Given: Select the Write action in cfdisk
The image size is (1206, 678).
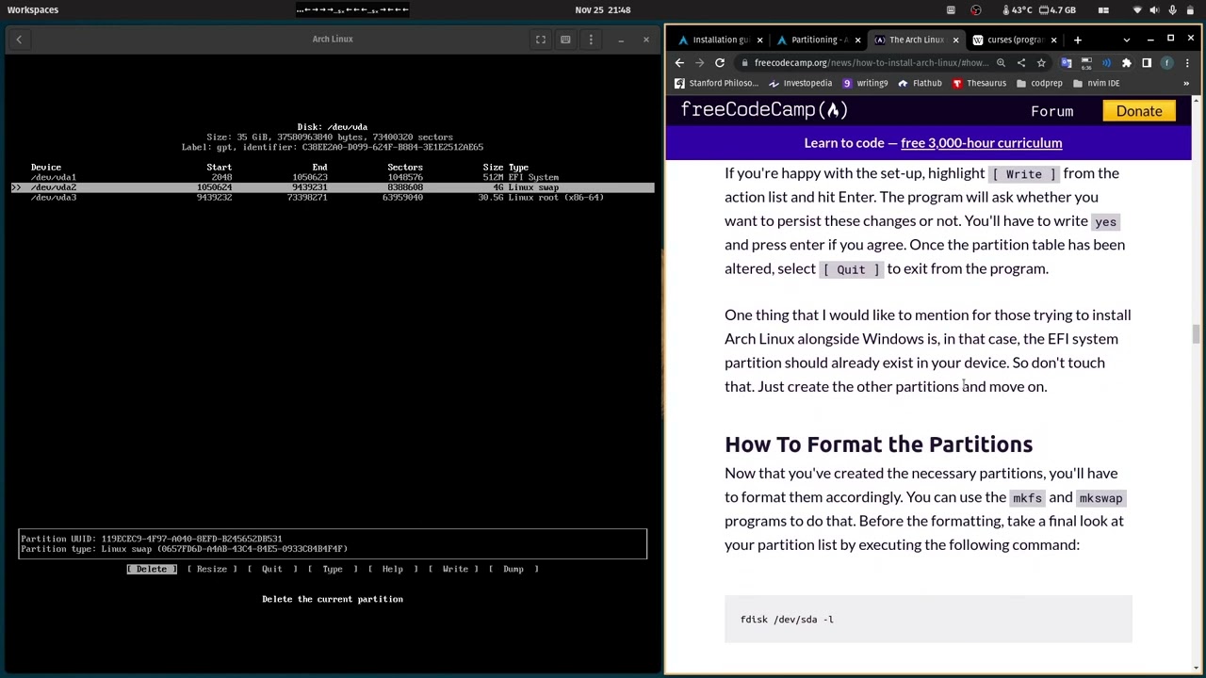Looking at the screenshot, I should tap(455, 569).
